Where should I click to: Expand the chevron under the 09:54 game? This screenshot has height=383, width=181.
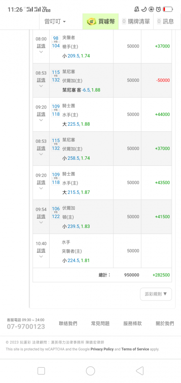(x=41, y=222)
